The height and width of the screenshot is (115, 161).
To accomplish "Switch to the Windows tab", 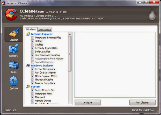I will (x=31, y=30).
